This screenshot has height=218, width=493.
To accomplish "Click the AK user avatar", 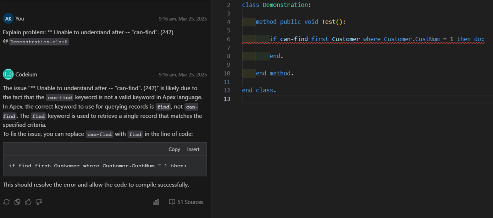I will (x=8, y=18).
